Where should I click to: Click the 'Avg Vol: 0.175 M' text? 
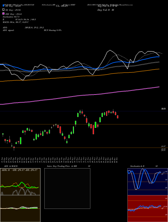coord(108,6)
